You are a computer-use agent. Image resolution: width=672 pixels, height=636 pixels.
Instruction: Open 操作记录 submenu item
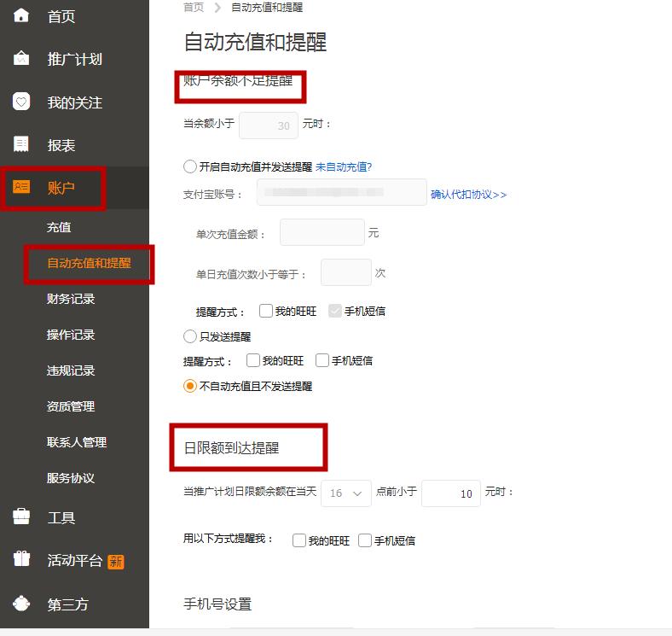(71, 335)
